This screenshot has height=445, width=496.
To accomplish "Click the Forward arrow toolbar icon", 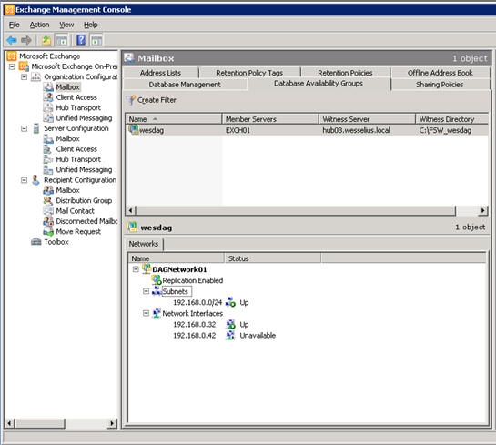I will point(26,40).
